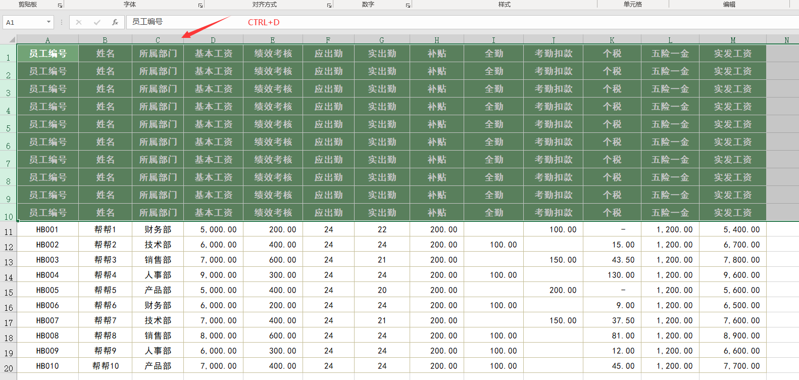Click cell containing HB001
This screenshot has height=380, width=799.
(x=47, y=229)
